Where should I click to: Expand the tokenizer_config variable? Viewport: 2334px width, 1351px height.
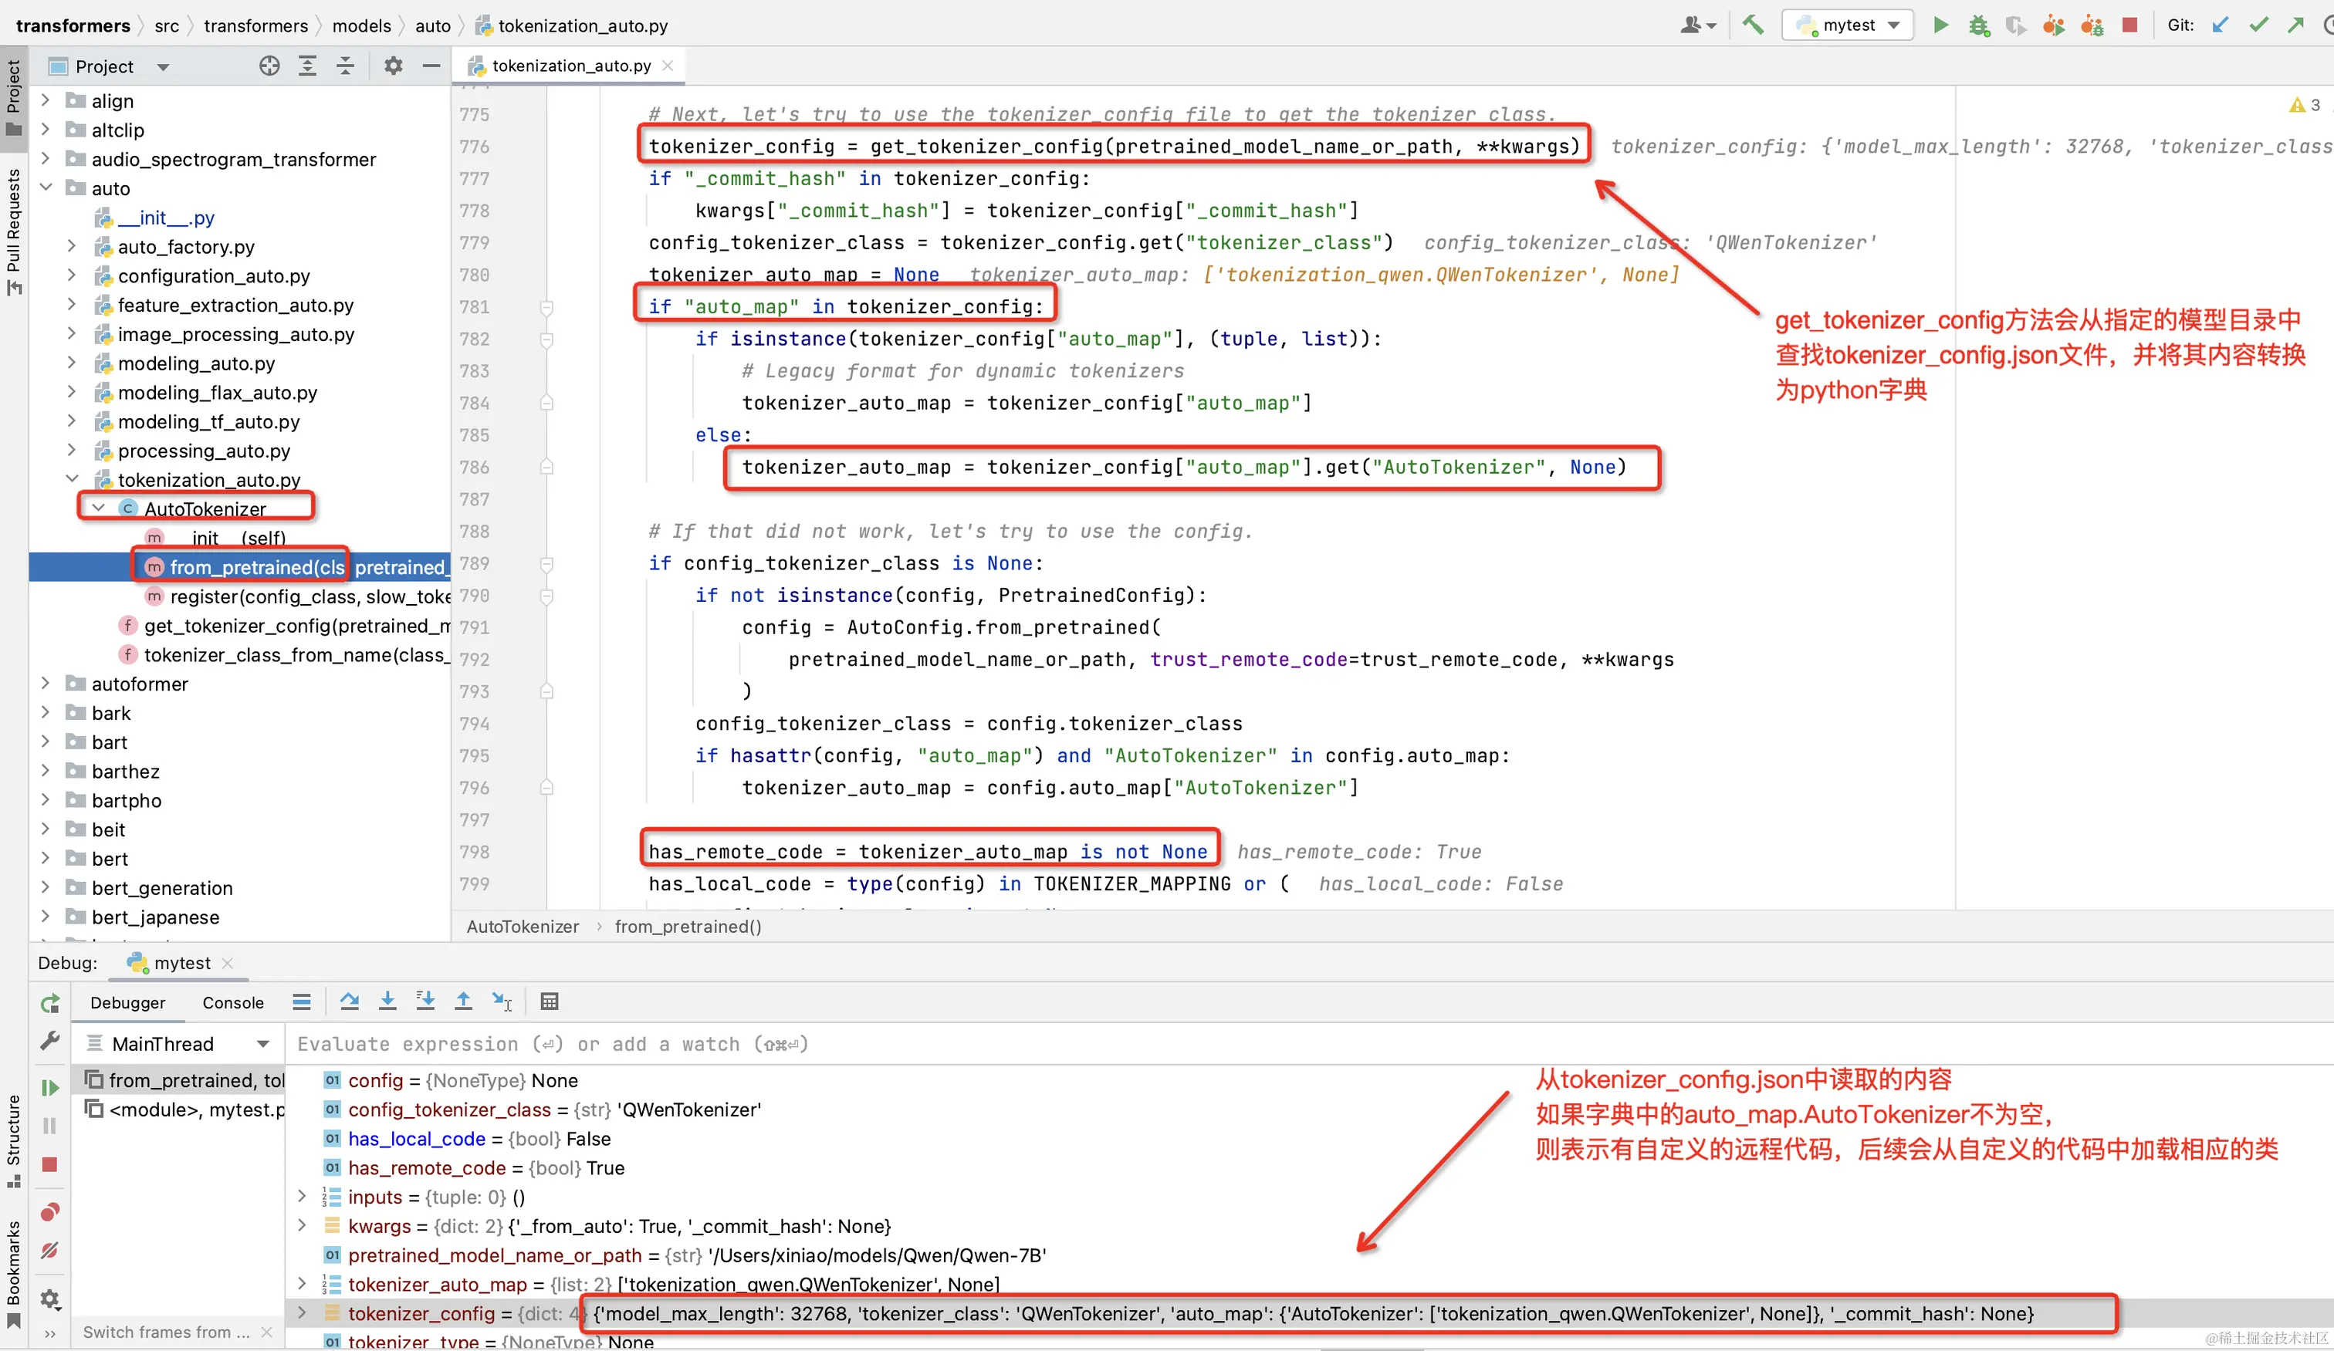pos(302,1313)
